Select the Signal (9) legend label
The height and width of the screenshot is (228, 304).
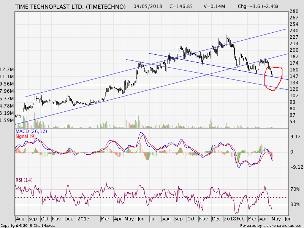(26, 136)
